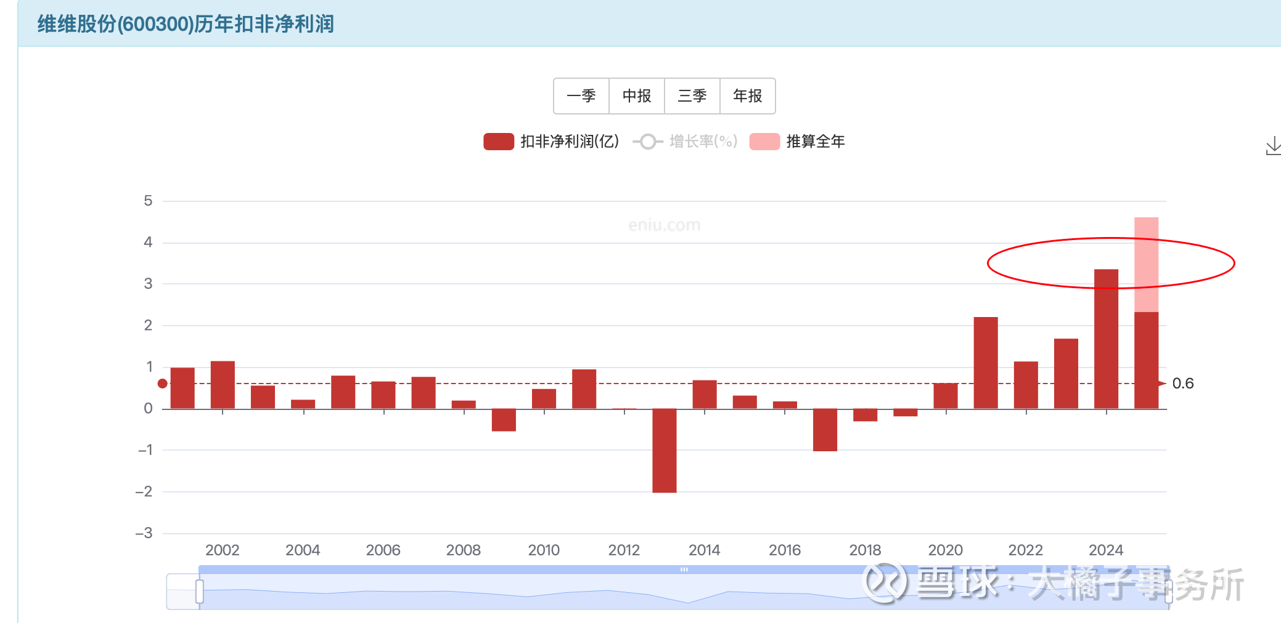1281x623 pixels.
Task: Click the y-axis label –2
Action: tap(144, 492)
